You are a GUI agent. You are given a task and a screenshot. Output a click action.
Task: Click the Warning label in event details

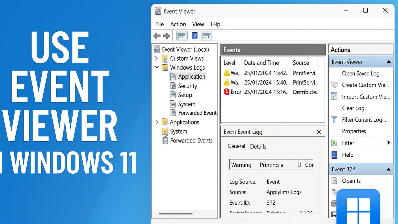tap(241, 165)
